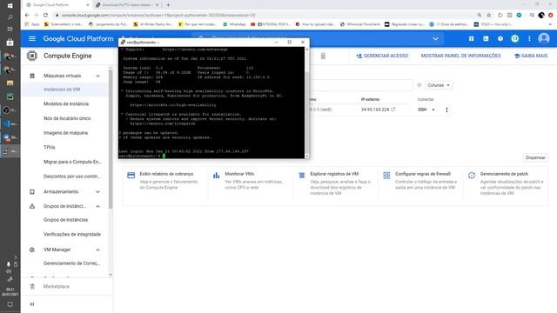Click the VM Manager wrench icon
The height and width of the screenshot is (313, 557).
pyautogui.click(x=32, y=250)
